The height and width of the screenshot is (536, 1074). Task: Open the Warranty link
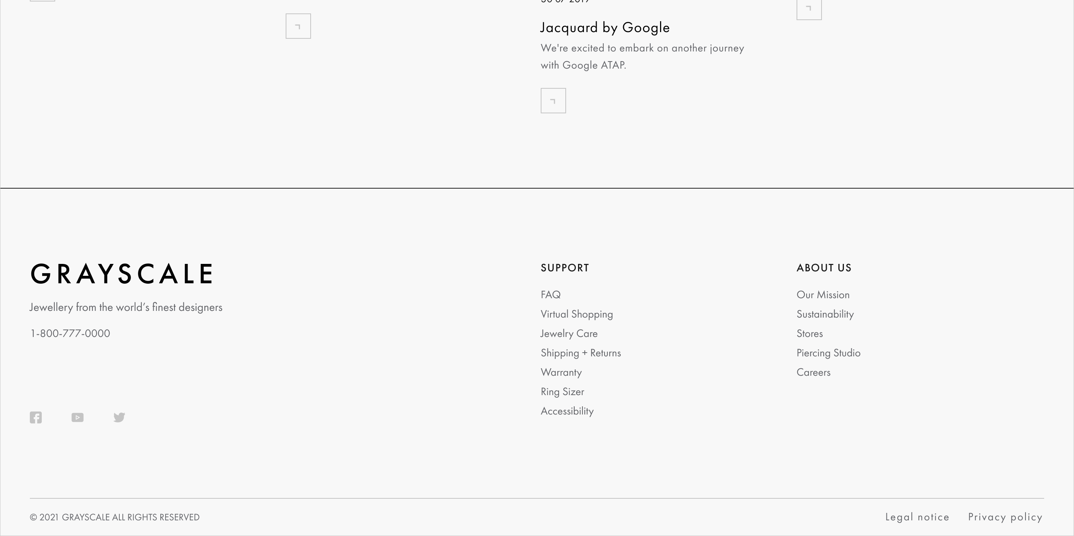(x=561, y=372)
